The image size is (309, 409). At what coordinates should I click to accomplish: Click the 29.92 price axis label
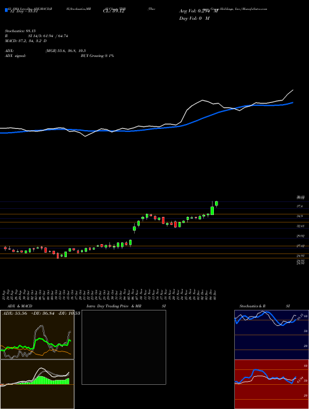point(301,236)
